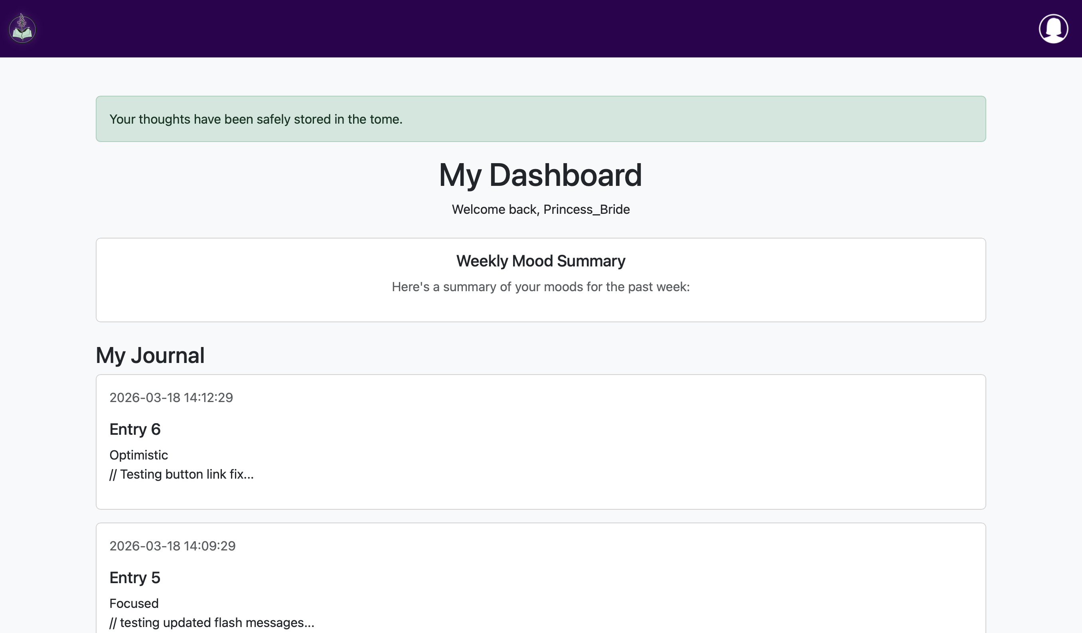Click the Weekly Mood Summary title

[541, 261]
